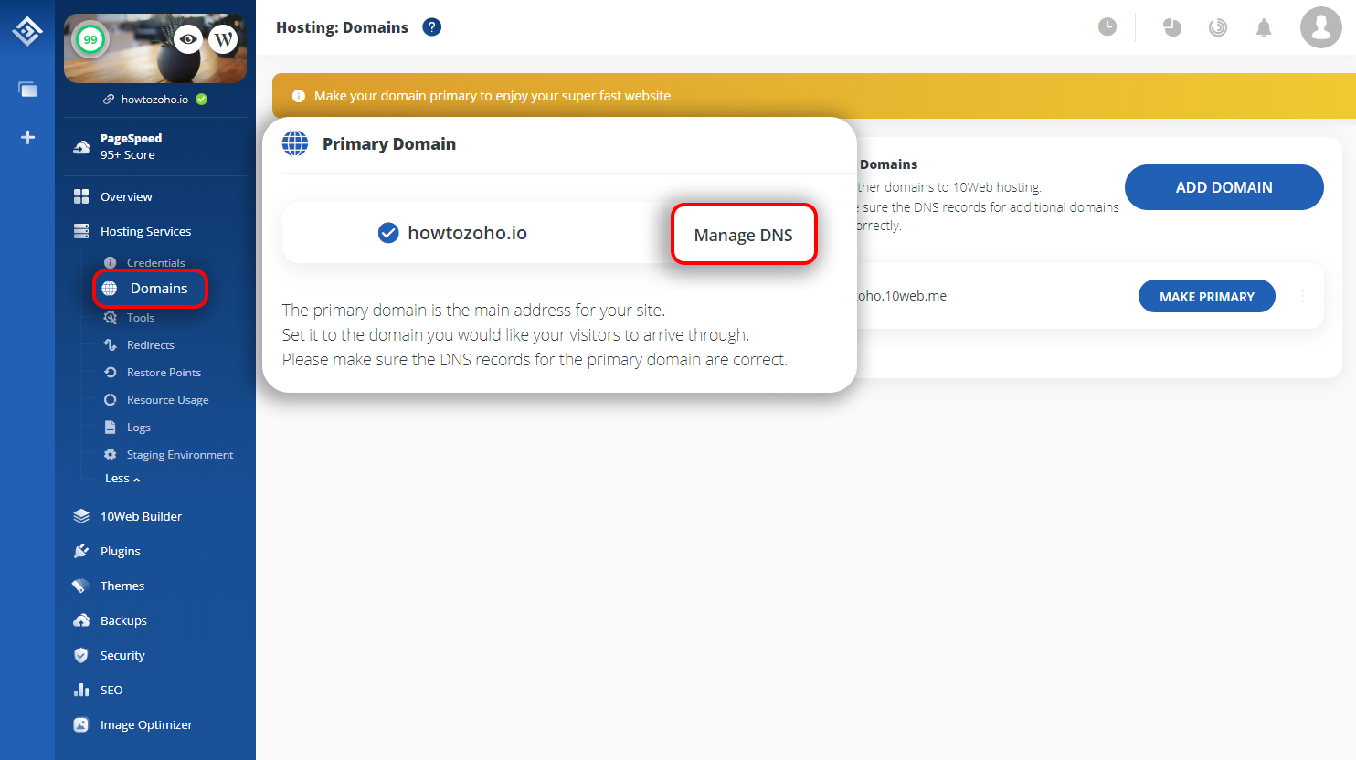The width and height of the screenshot is (1356, 760).
Task: Open Themes section
Action: (x=122, y=586)
